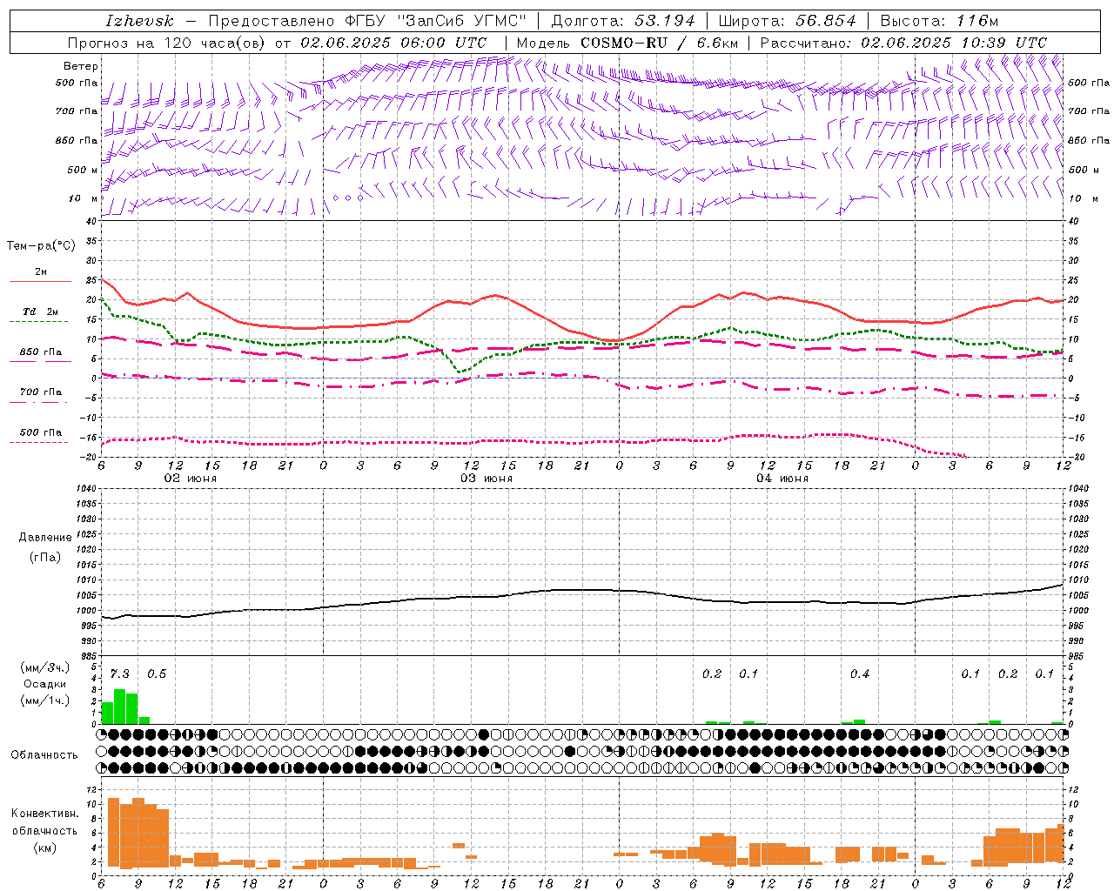1114x891 pixels.
Task: Click the 7.3 precipitation total value
Action: (x=119, y=674)
